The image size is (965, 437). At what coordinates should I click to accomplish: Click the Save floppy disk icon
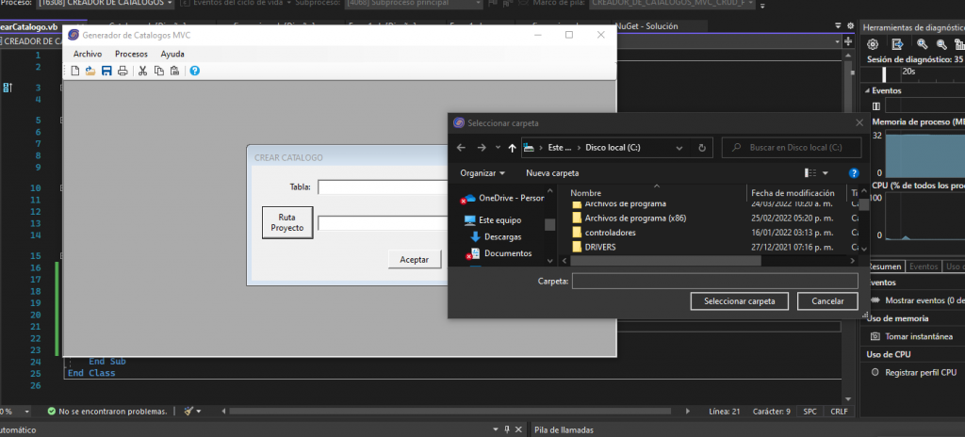coord(106,71)
